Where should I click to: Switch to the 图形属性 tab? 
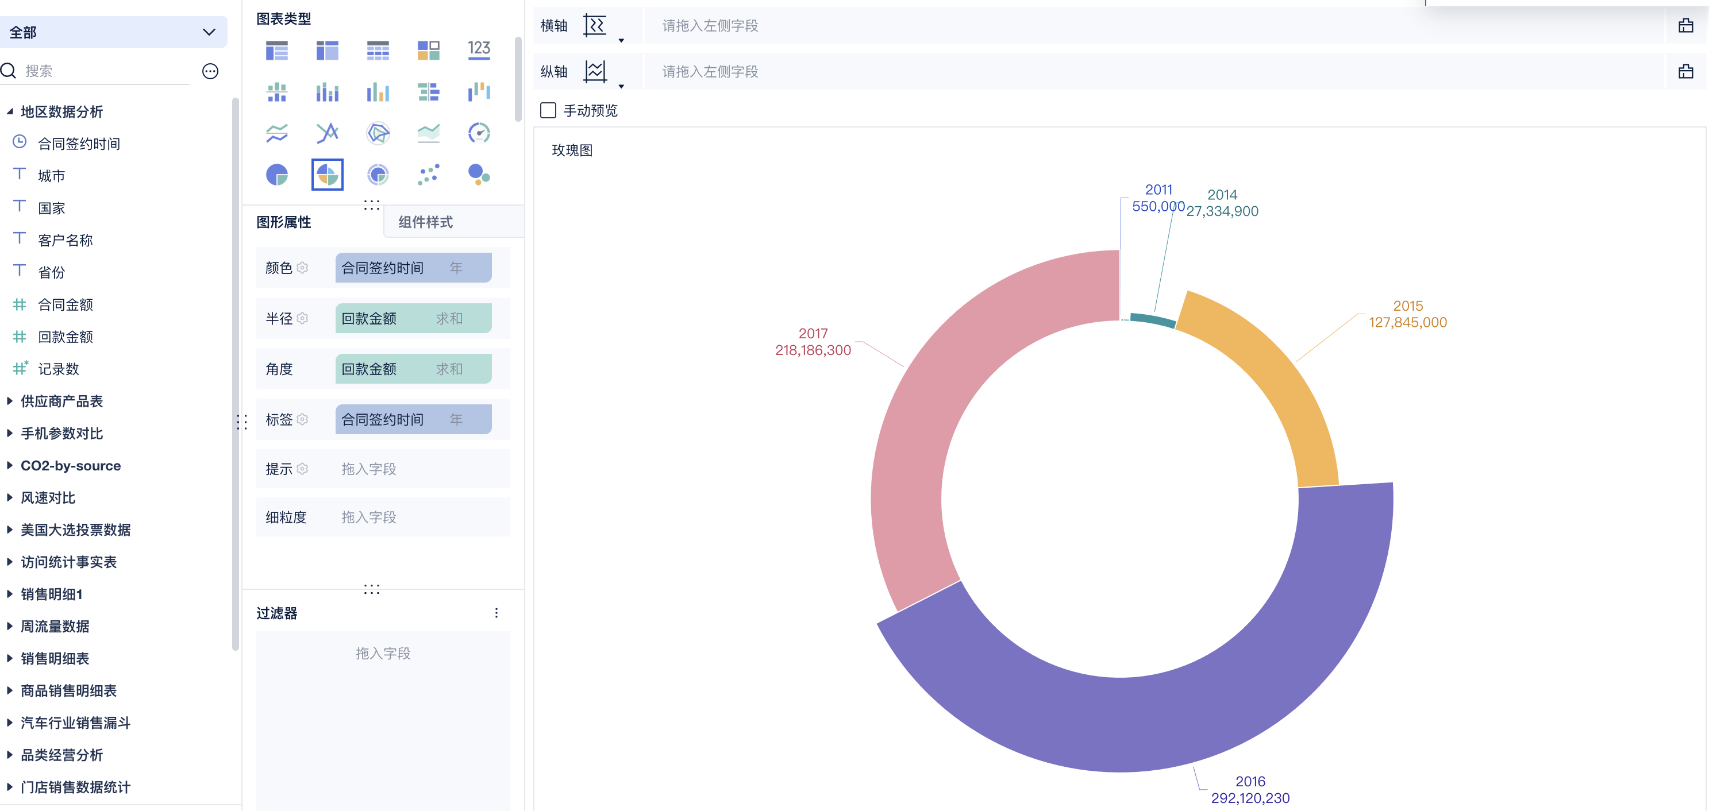pyautogui.click(x=284, y=222)
